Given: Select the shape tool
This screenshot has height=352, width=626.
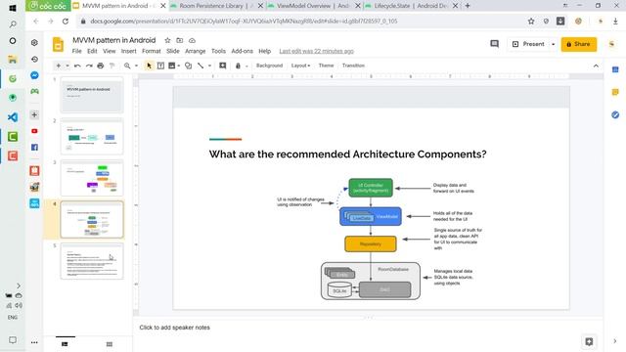Looking at the screenshot, I should tap(188, 66).
